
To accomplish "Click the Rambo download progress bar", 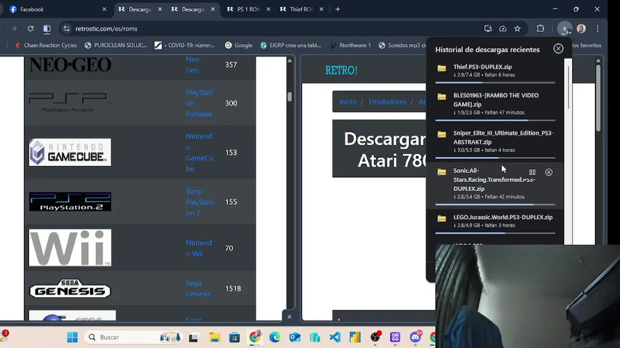I will (495, 120).
